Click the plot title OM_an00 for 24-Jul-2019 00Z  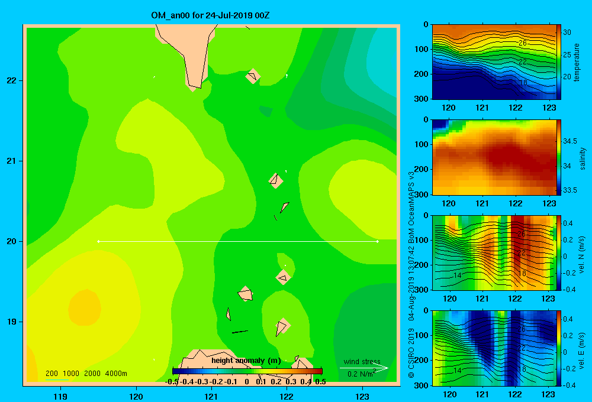pos(210,15)
